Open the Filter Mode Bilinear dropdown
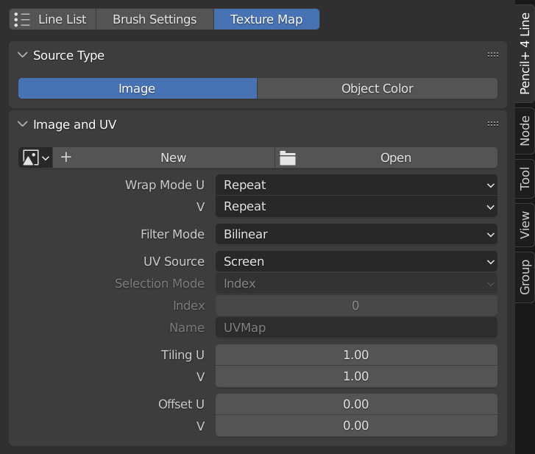The image size is (535, 454). click(356, 234)
